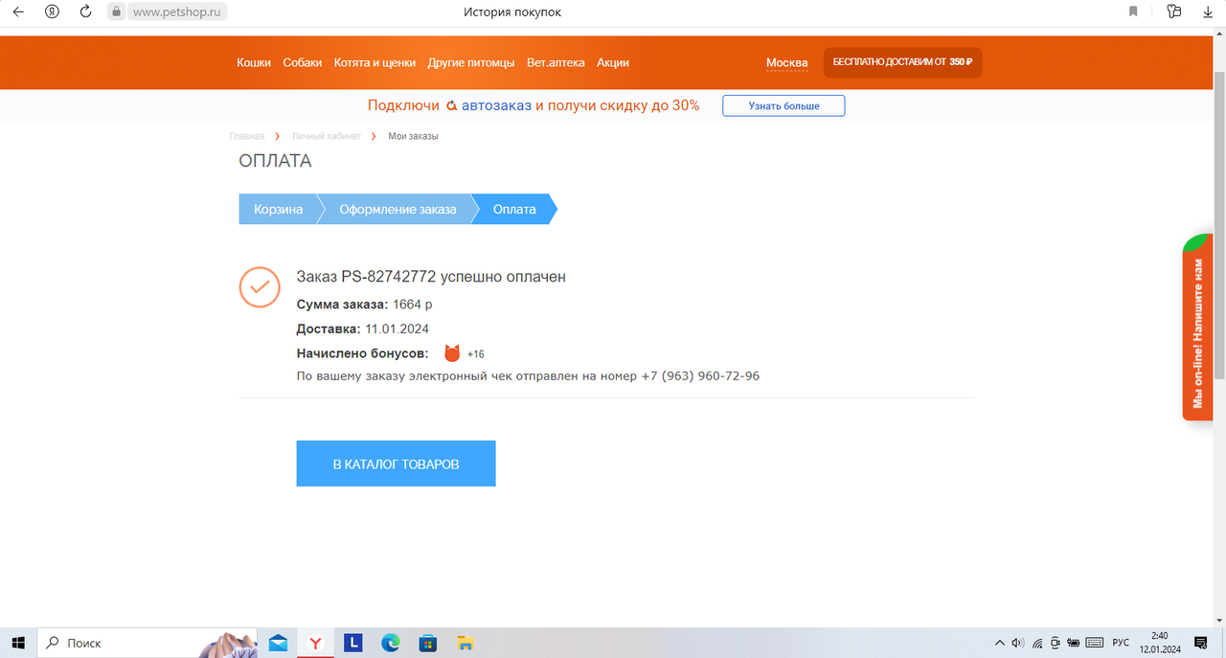Open the browser extensions icon
The image size is (1226, 658).
pyautogui.click(x=1174, y=12)
